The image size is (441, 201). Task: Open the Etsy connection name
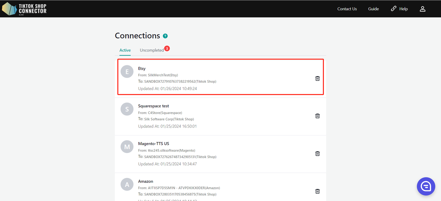142,69
